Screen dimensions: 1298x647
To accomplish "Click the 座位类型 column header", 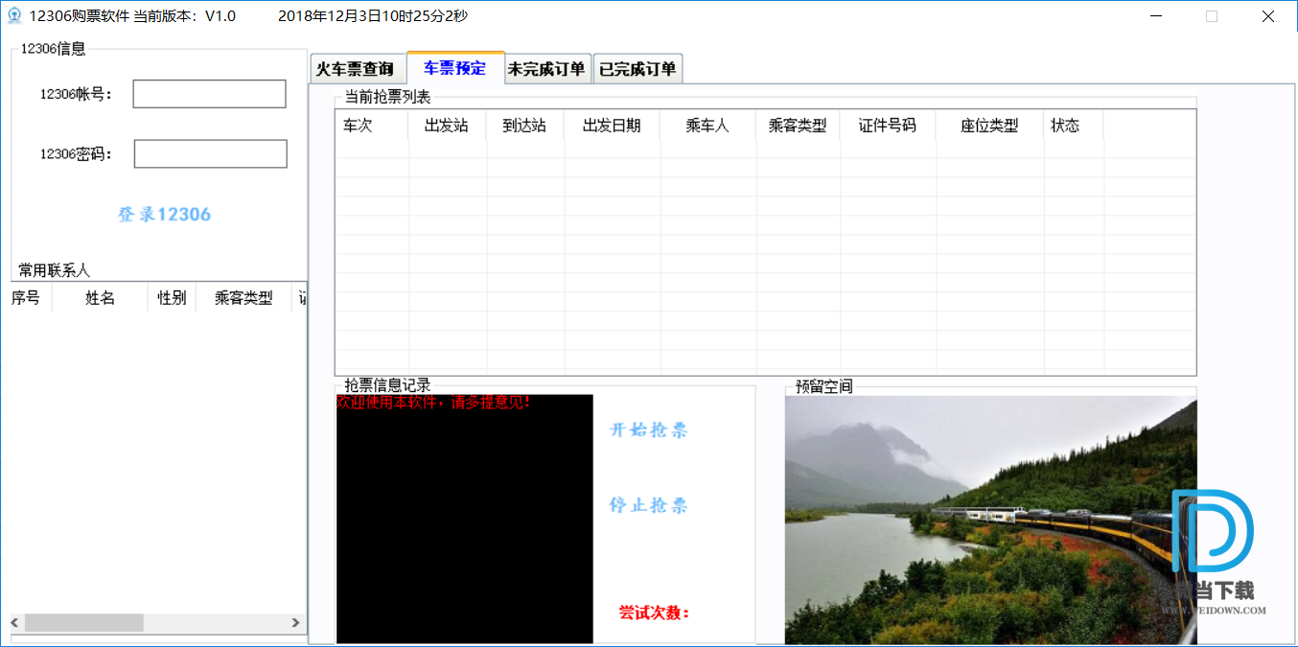I will tap(989, 126).
